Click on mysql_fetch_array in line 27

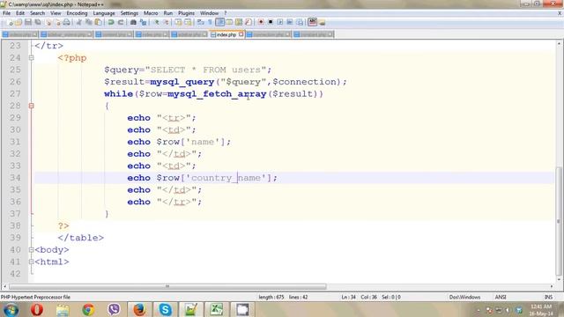click(x=217, y=94)
